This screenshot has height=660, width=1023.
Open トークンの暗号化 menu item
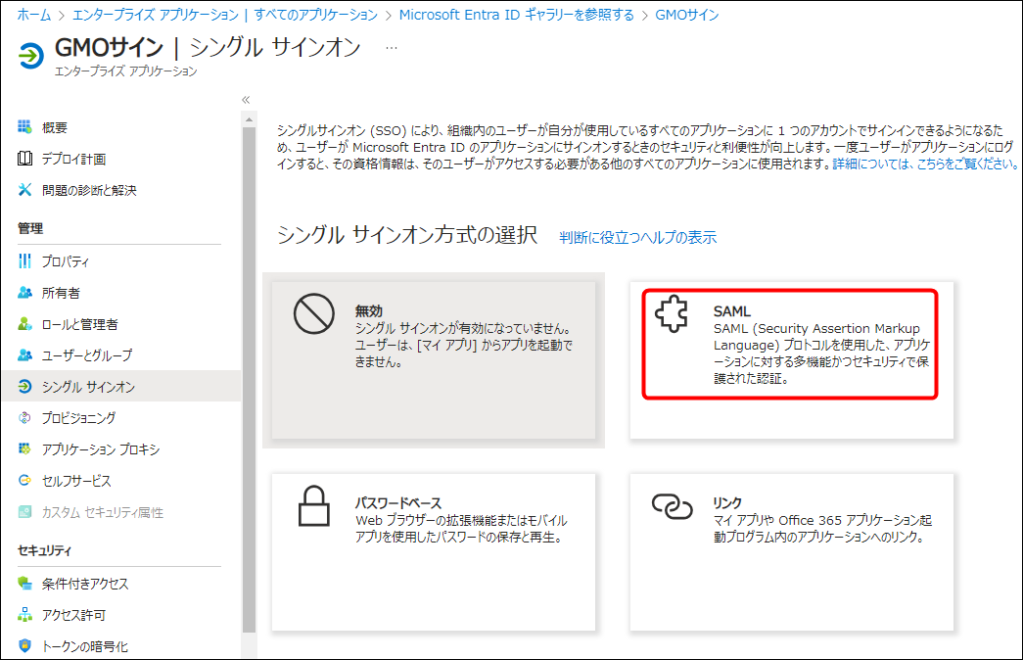click(85, 646)
